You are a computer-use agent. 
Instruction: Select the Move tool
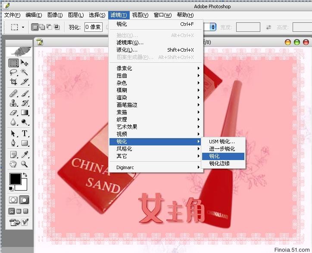click(x=25, y=63)
